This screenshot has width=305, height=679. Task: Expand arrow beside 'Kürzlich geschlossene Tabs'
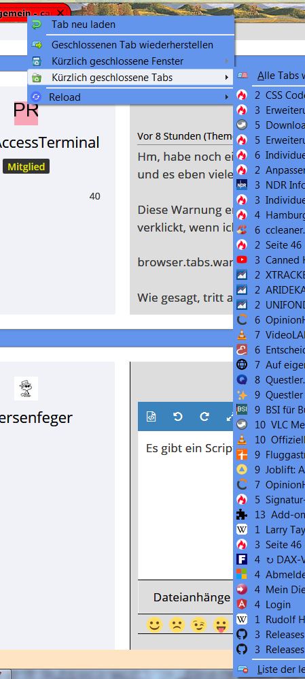click(x=226, y=78)
